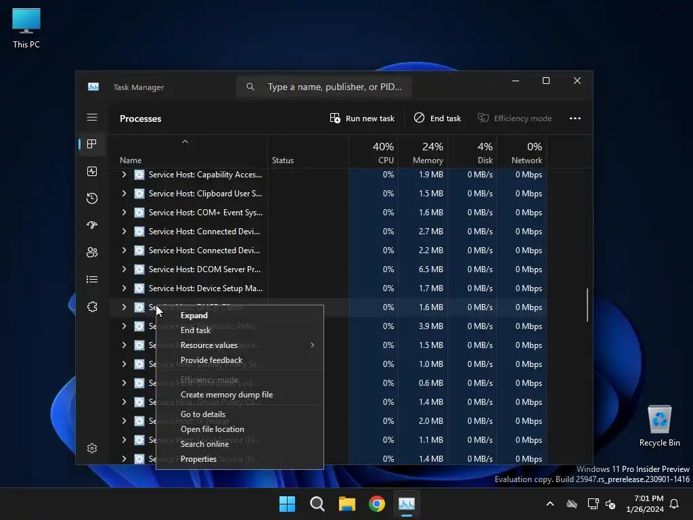Expand the row showing 2.0 MB memory

point(125,421)
